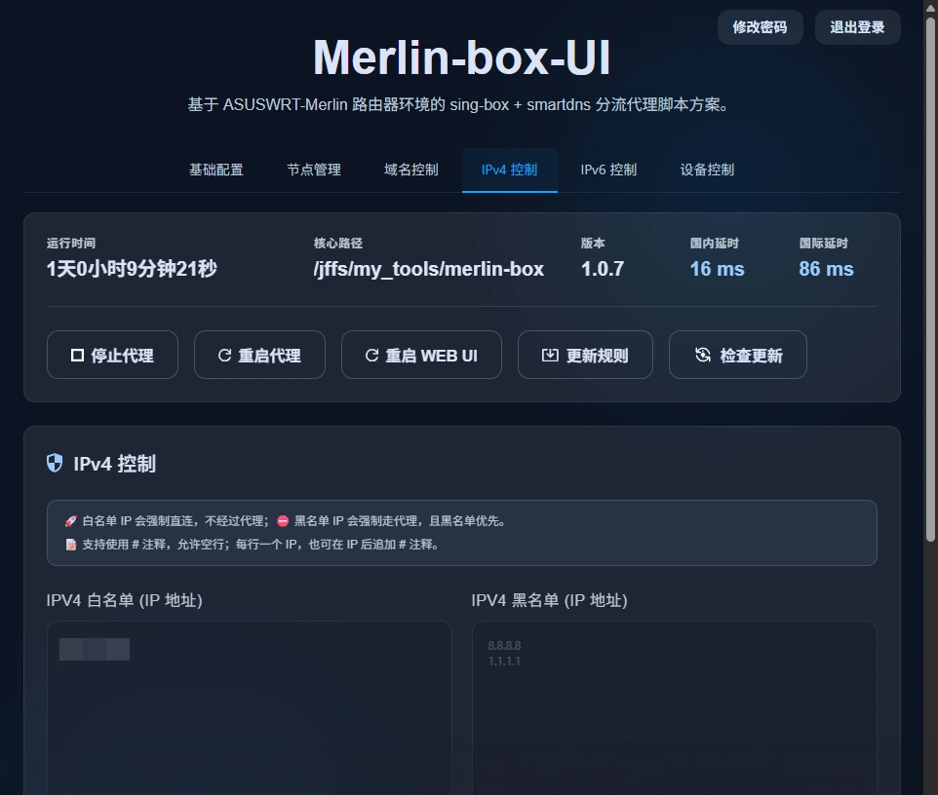Restart the web interface with 重启 WEB UI

tap(421, 355)
